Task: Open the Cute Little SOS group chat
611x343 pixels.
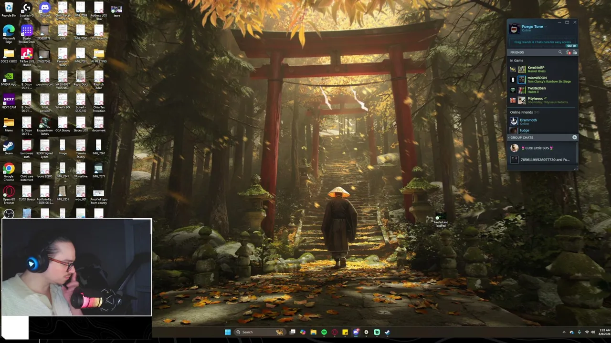Action: click(x=543, y=148)
